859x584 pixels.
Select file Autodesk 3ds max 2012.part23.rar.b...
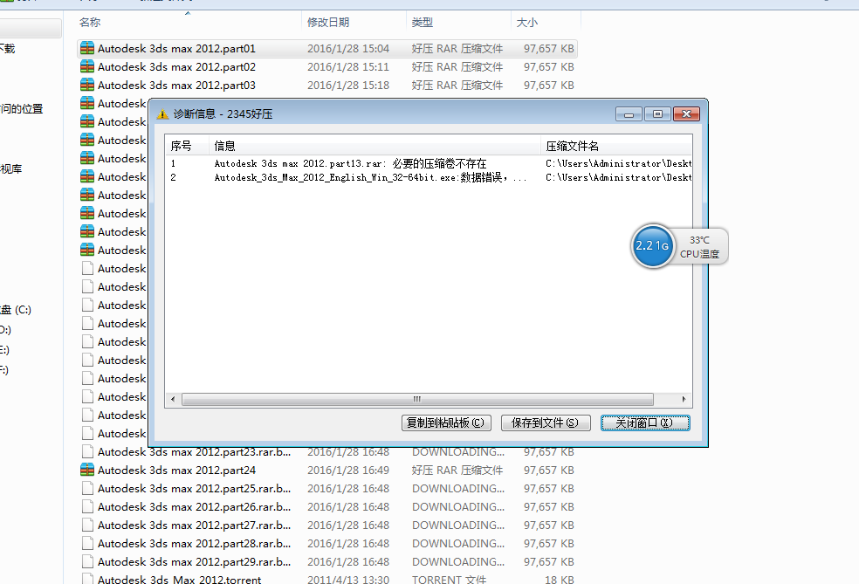(327, 452)
